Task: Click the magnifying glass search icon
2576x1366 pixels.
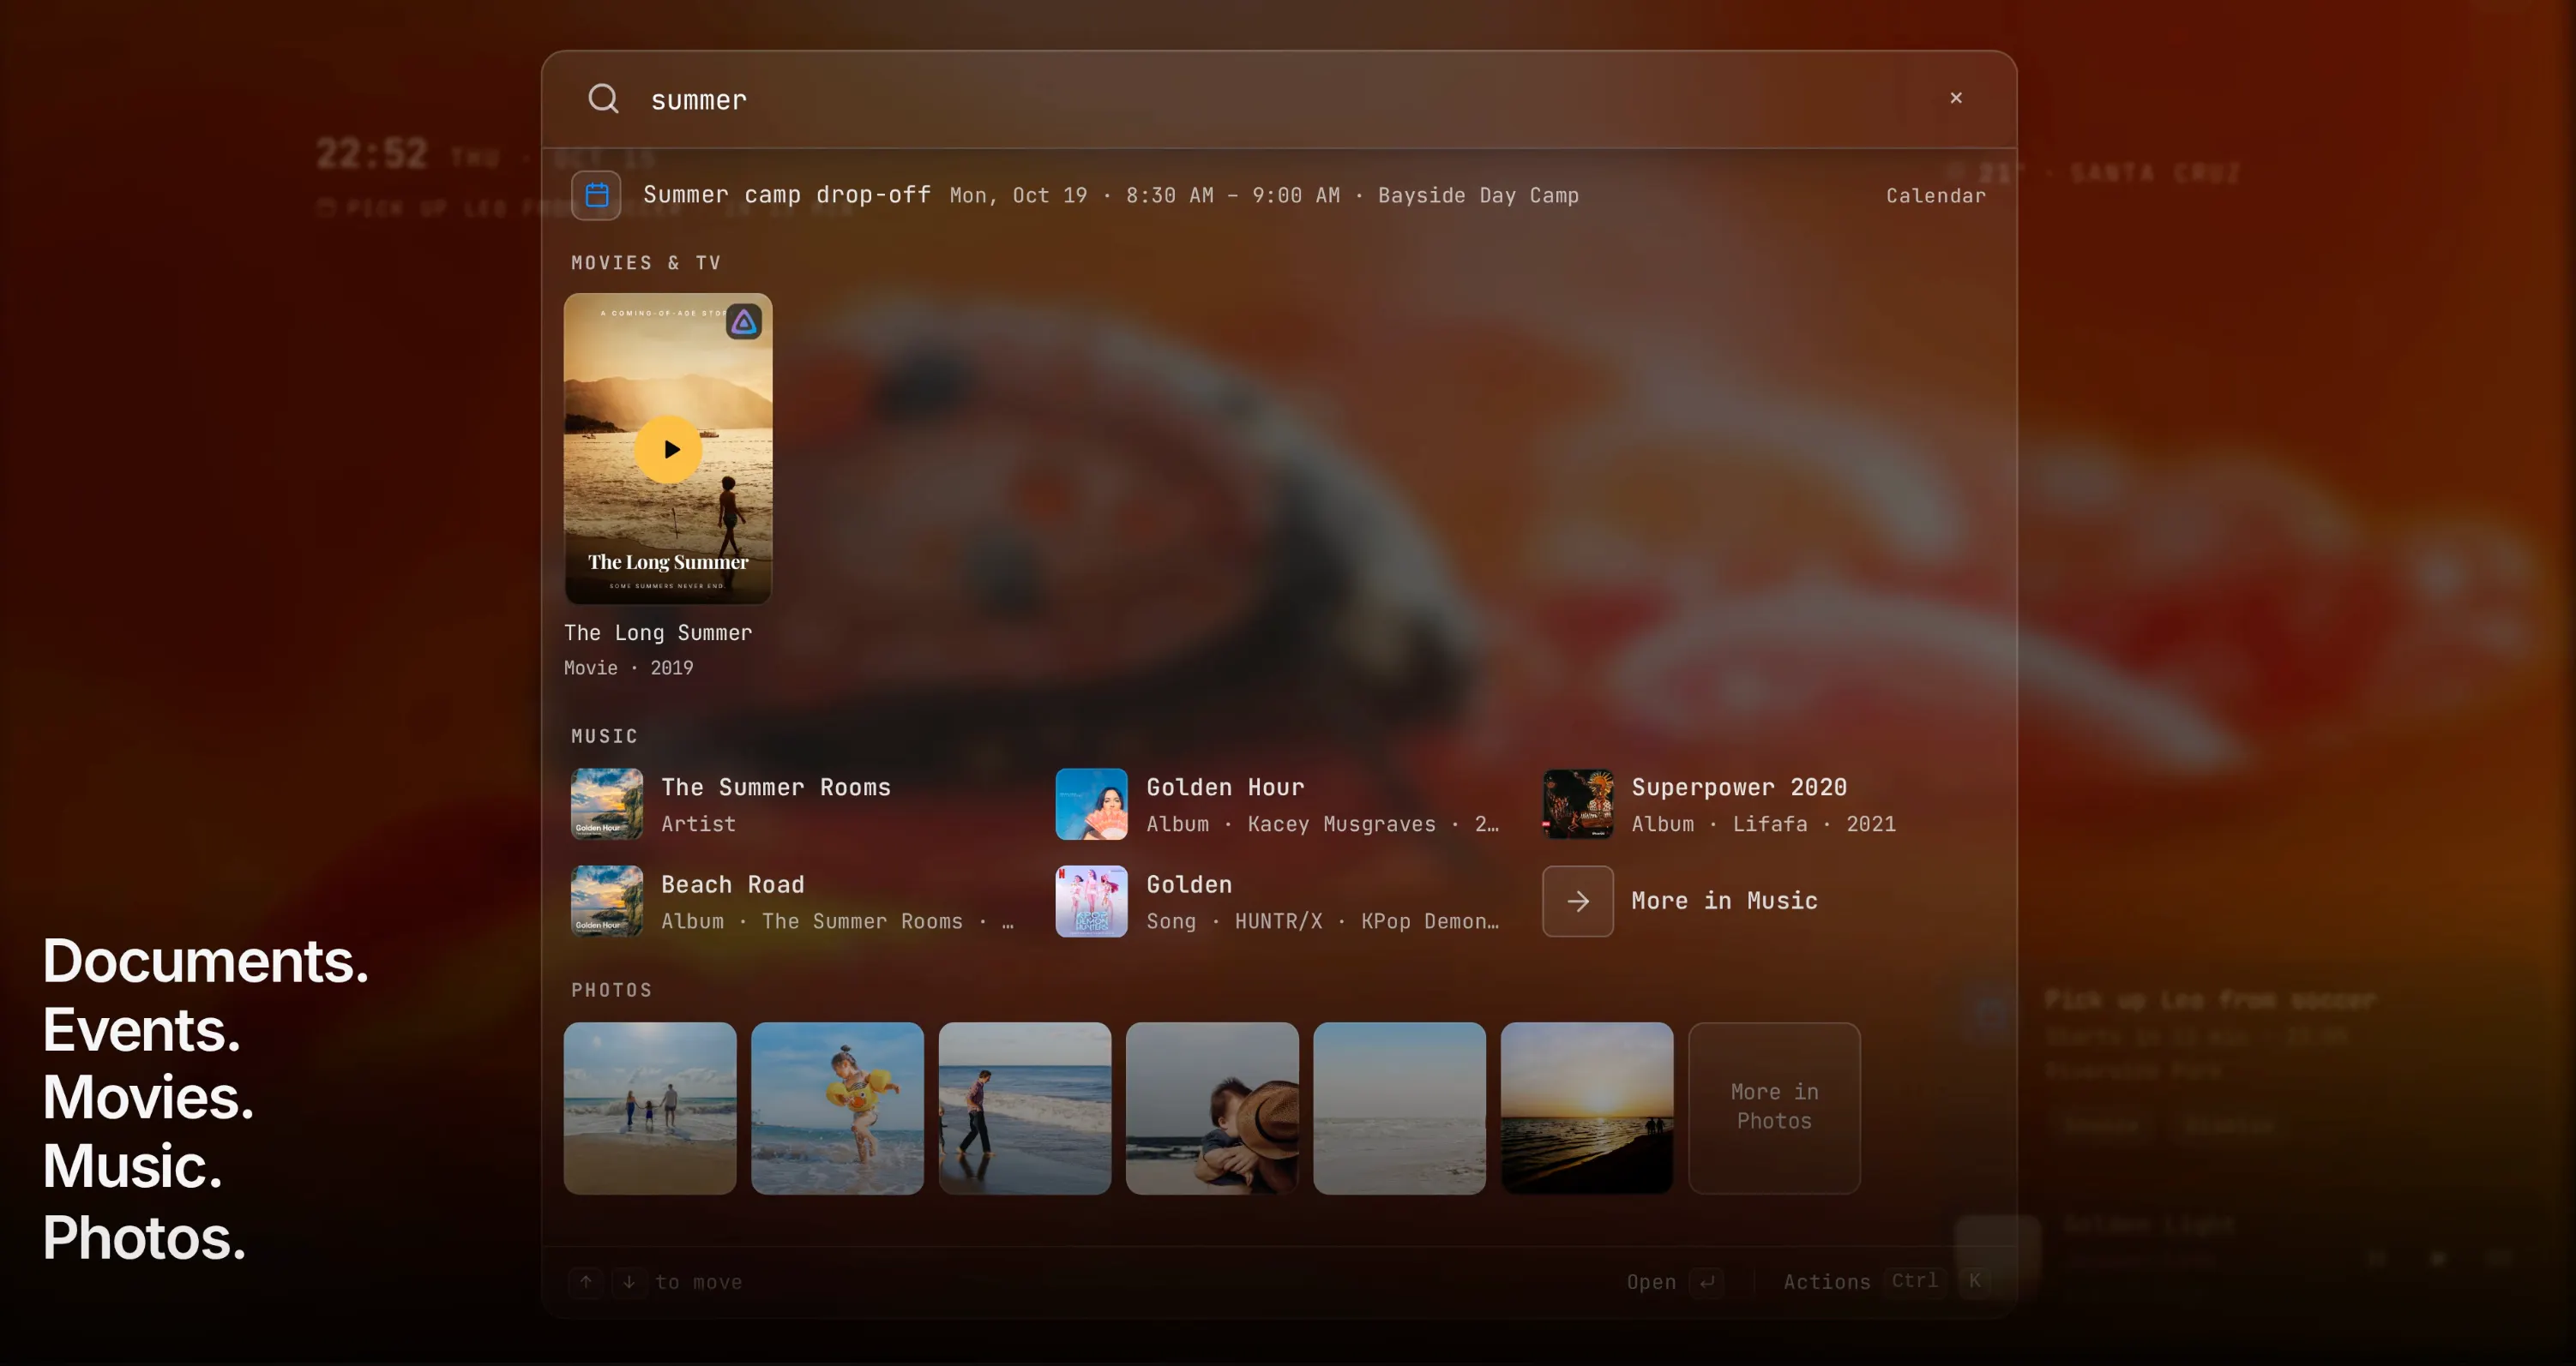Action: click(603, 99)
